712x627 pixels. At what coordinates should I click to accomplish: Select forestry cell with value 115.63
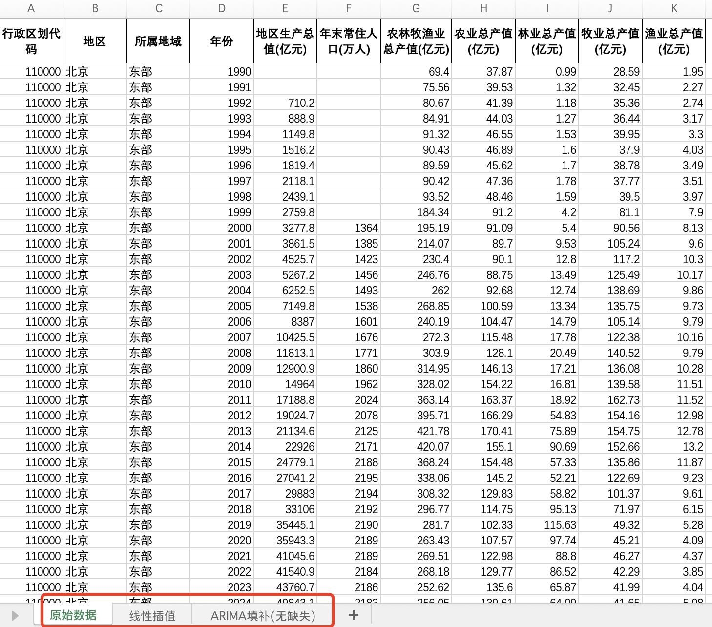pos(547,525)
